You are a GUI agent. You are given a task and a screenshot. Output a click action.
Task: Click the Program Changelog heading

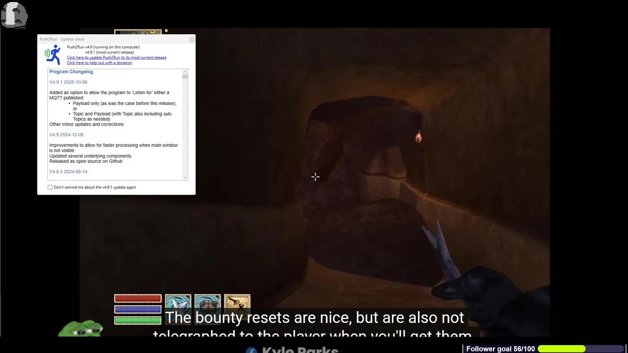(x=71, y=72)
